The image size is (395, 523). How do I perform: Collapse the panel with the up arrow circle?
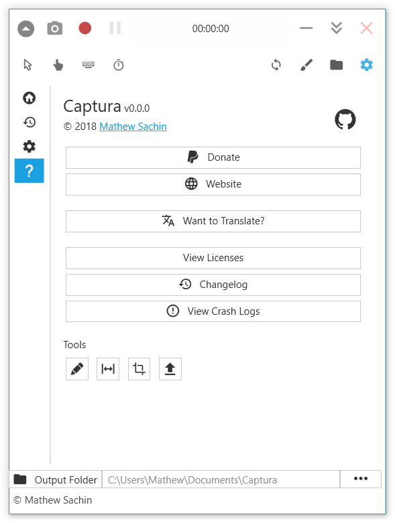coord(25,29)
